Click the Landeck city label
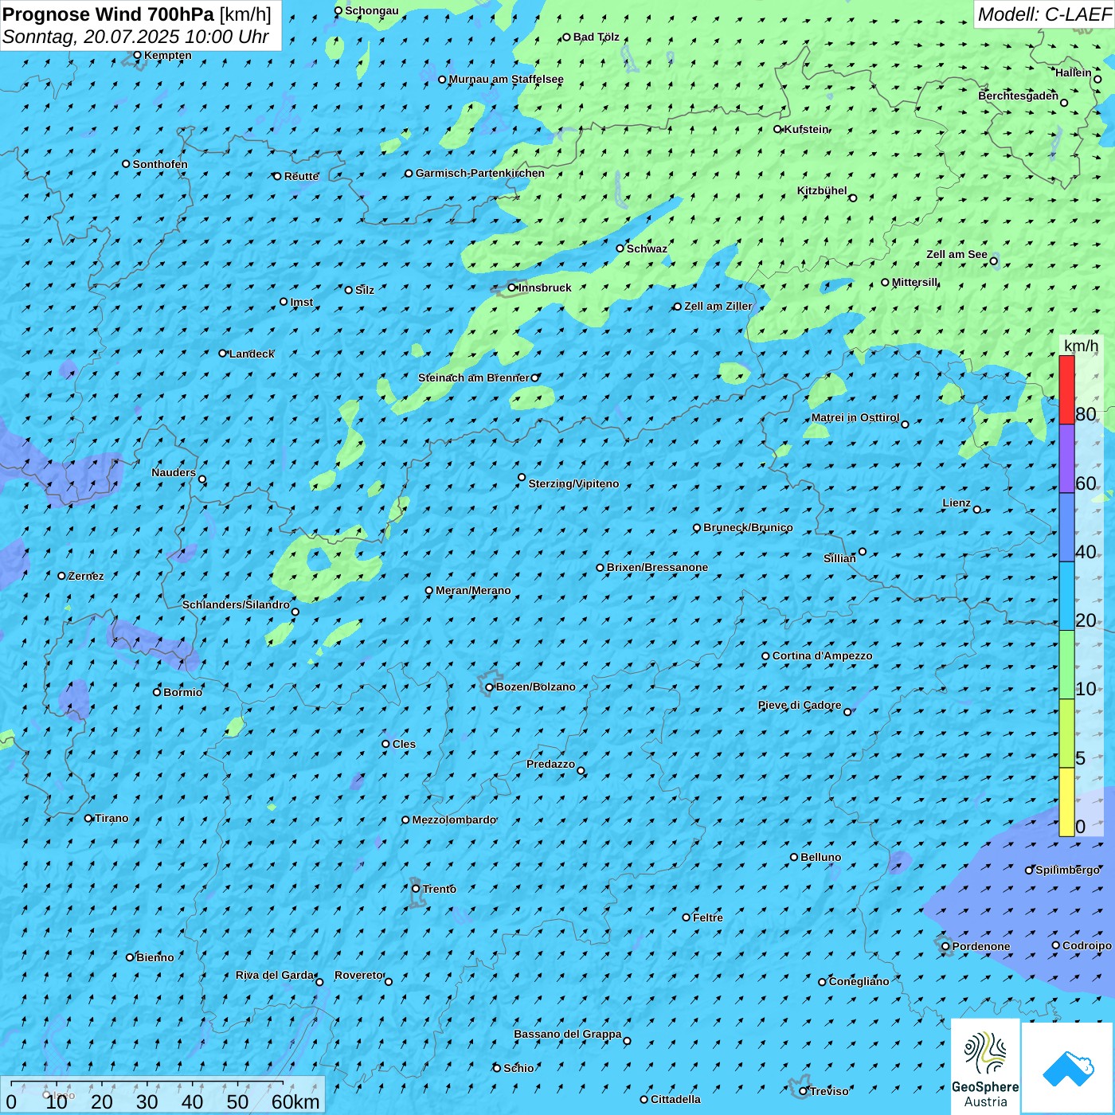 (252, 354)
